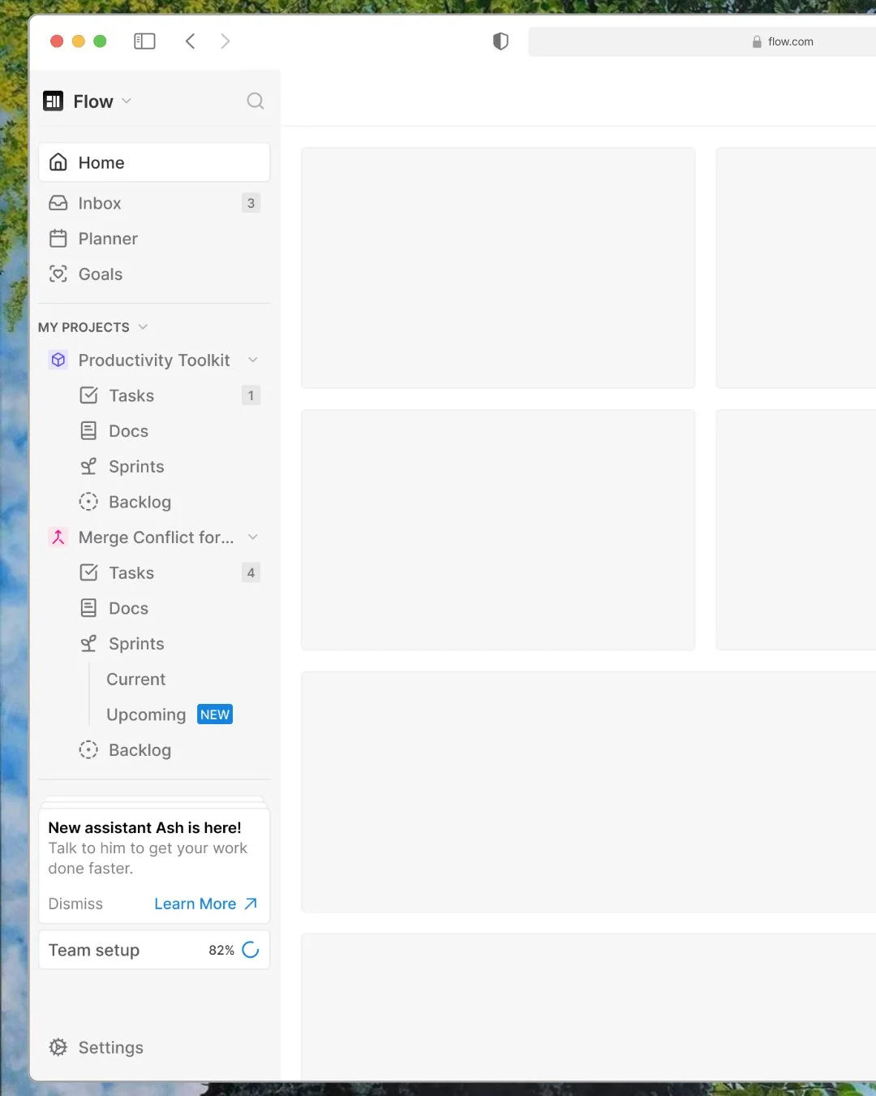876x1096 pixels.
Task: Click Backlog icon under Merge Conflict project
Action: [x=89, y=750]
